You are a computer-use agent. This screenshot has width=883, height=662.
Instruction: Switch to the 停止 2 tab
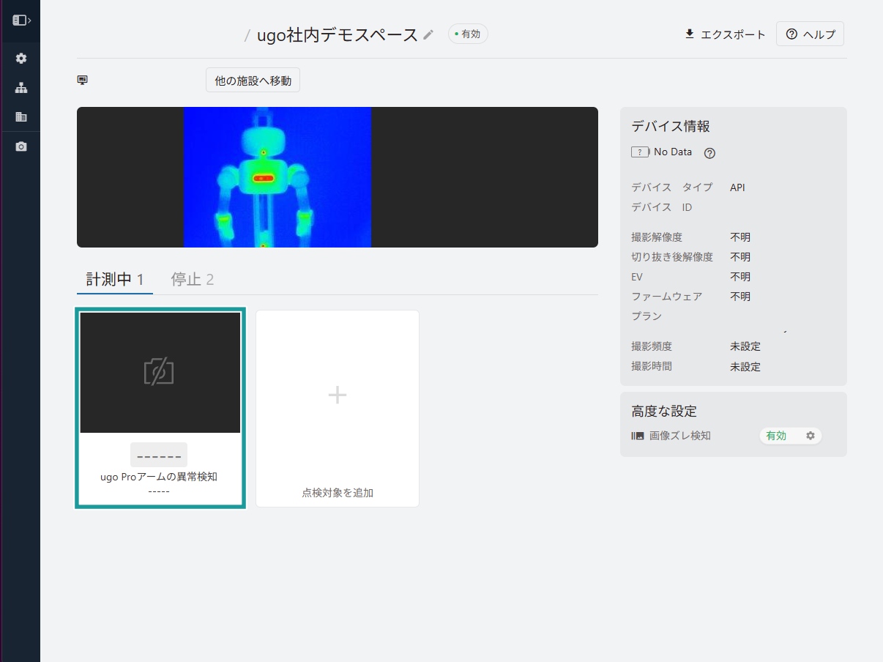tap(192, 280)
